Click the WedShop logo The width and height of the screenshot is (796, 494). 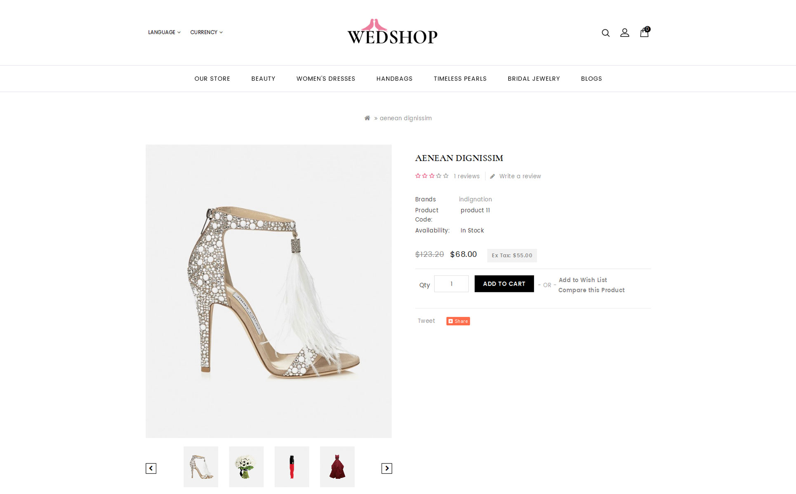[392, 32]
